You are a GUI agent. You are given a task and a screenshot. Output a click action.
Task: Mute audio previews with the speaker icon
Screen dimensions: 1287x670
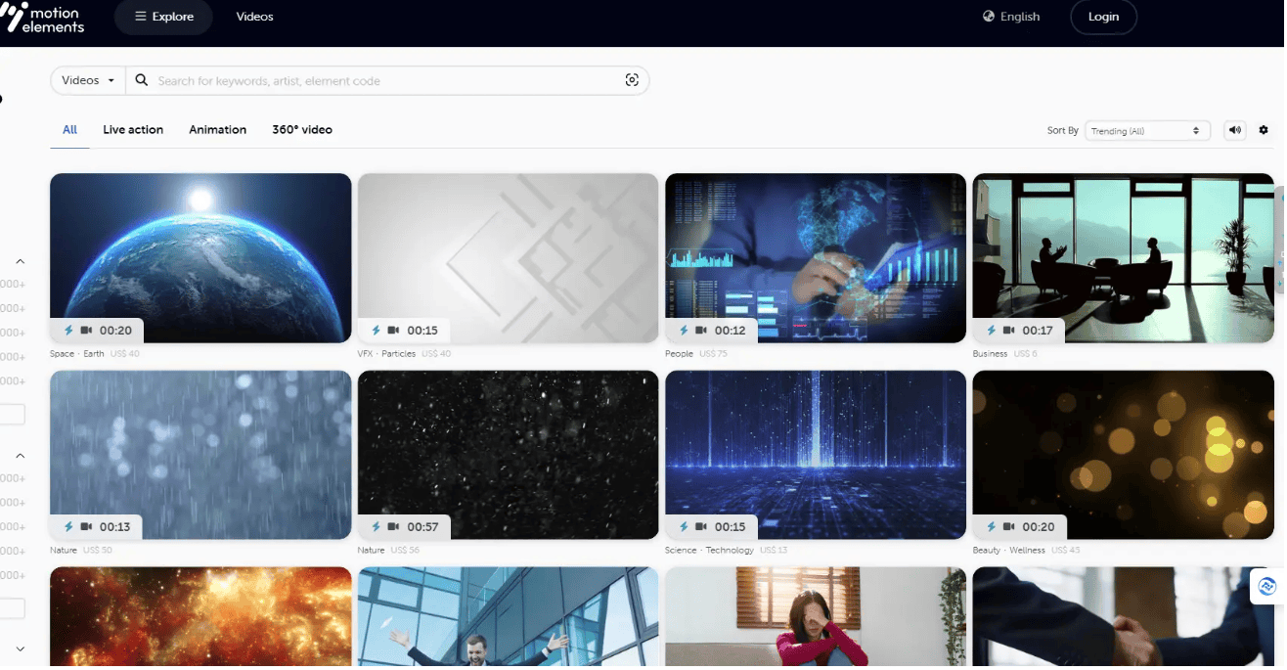[x=1234, y=130]
